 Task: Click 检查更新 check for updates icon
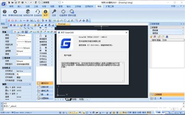[63, 13]
